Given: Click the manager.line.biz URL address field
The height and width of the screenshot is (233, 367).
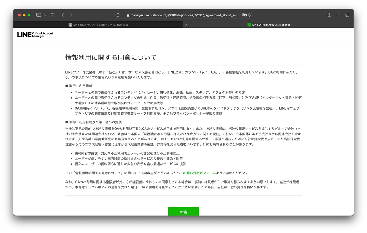Looking at the screenshot, I should 183,15.
